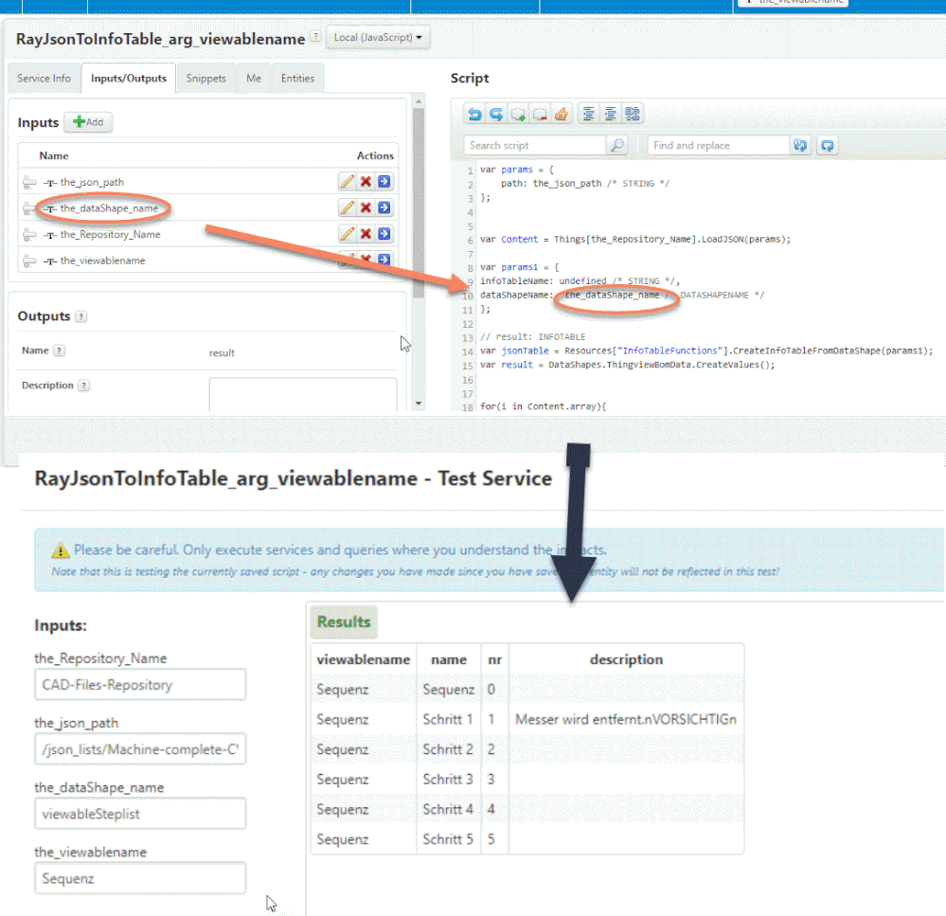Viewport: 946px width, 916px height.
Task: Open the Snippets tab
Action: pyautogui.click(x=206, y=79)
